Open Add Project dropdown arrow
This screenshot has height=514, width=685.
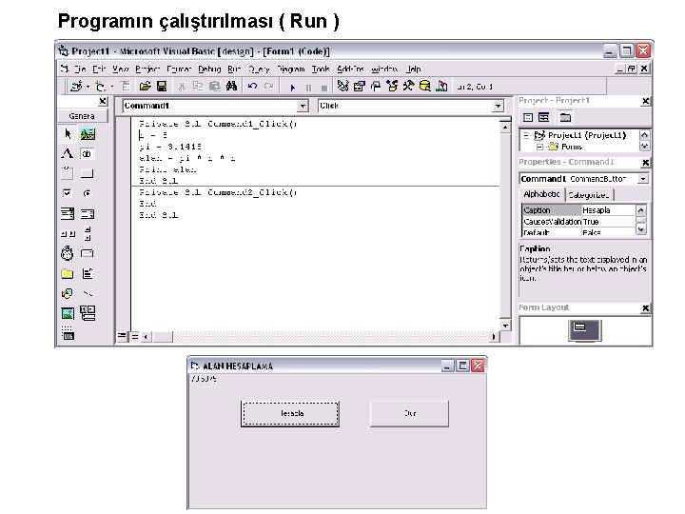click(88, 87)
